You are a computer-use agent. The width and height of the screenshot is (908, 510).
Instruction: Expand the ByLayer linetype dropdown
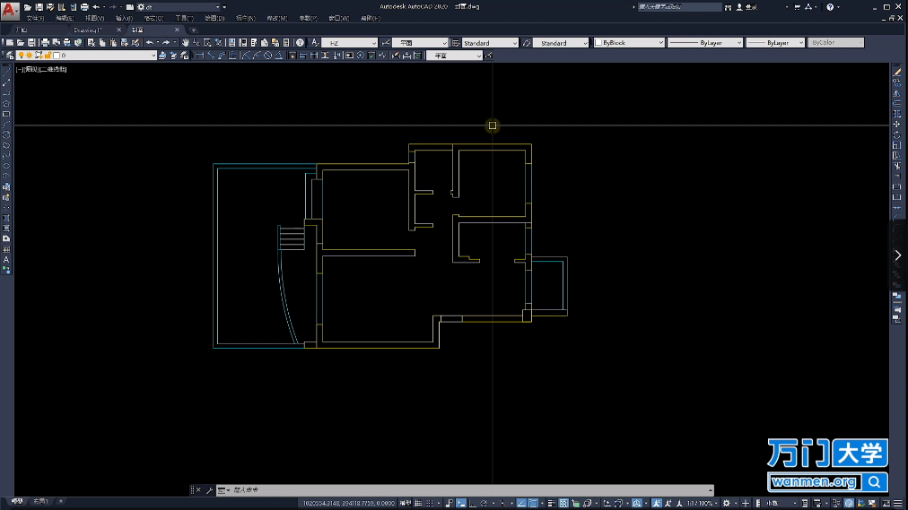tap(705, 43)
